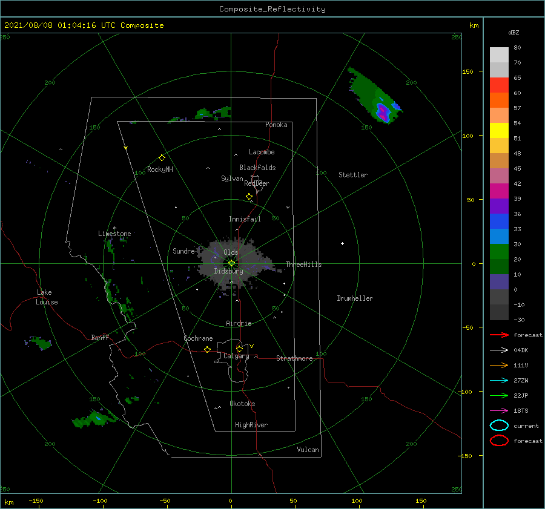Click the red forecast arrow in legend

pyautogui.click(x=499, y=335)
